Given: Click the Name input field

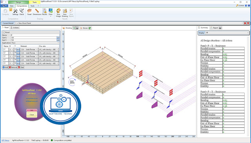Looking at the screenshot, I should pyautogui.click(x=35, y=35).
